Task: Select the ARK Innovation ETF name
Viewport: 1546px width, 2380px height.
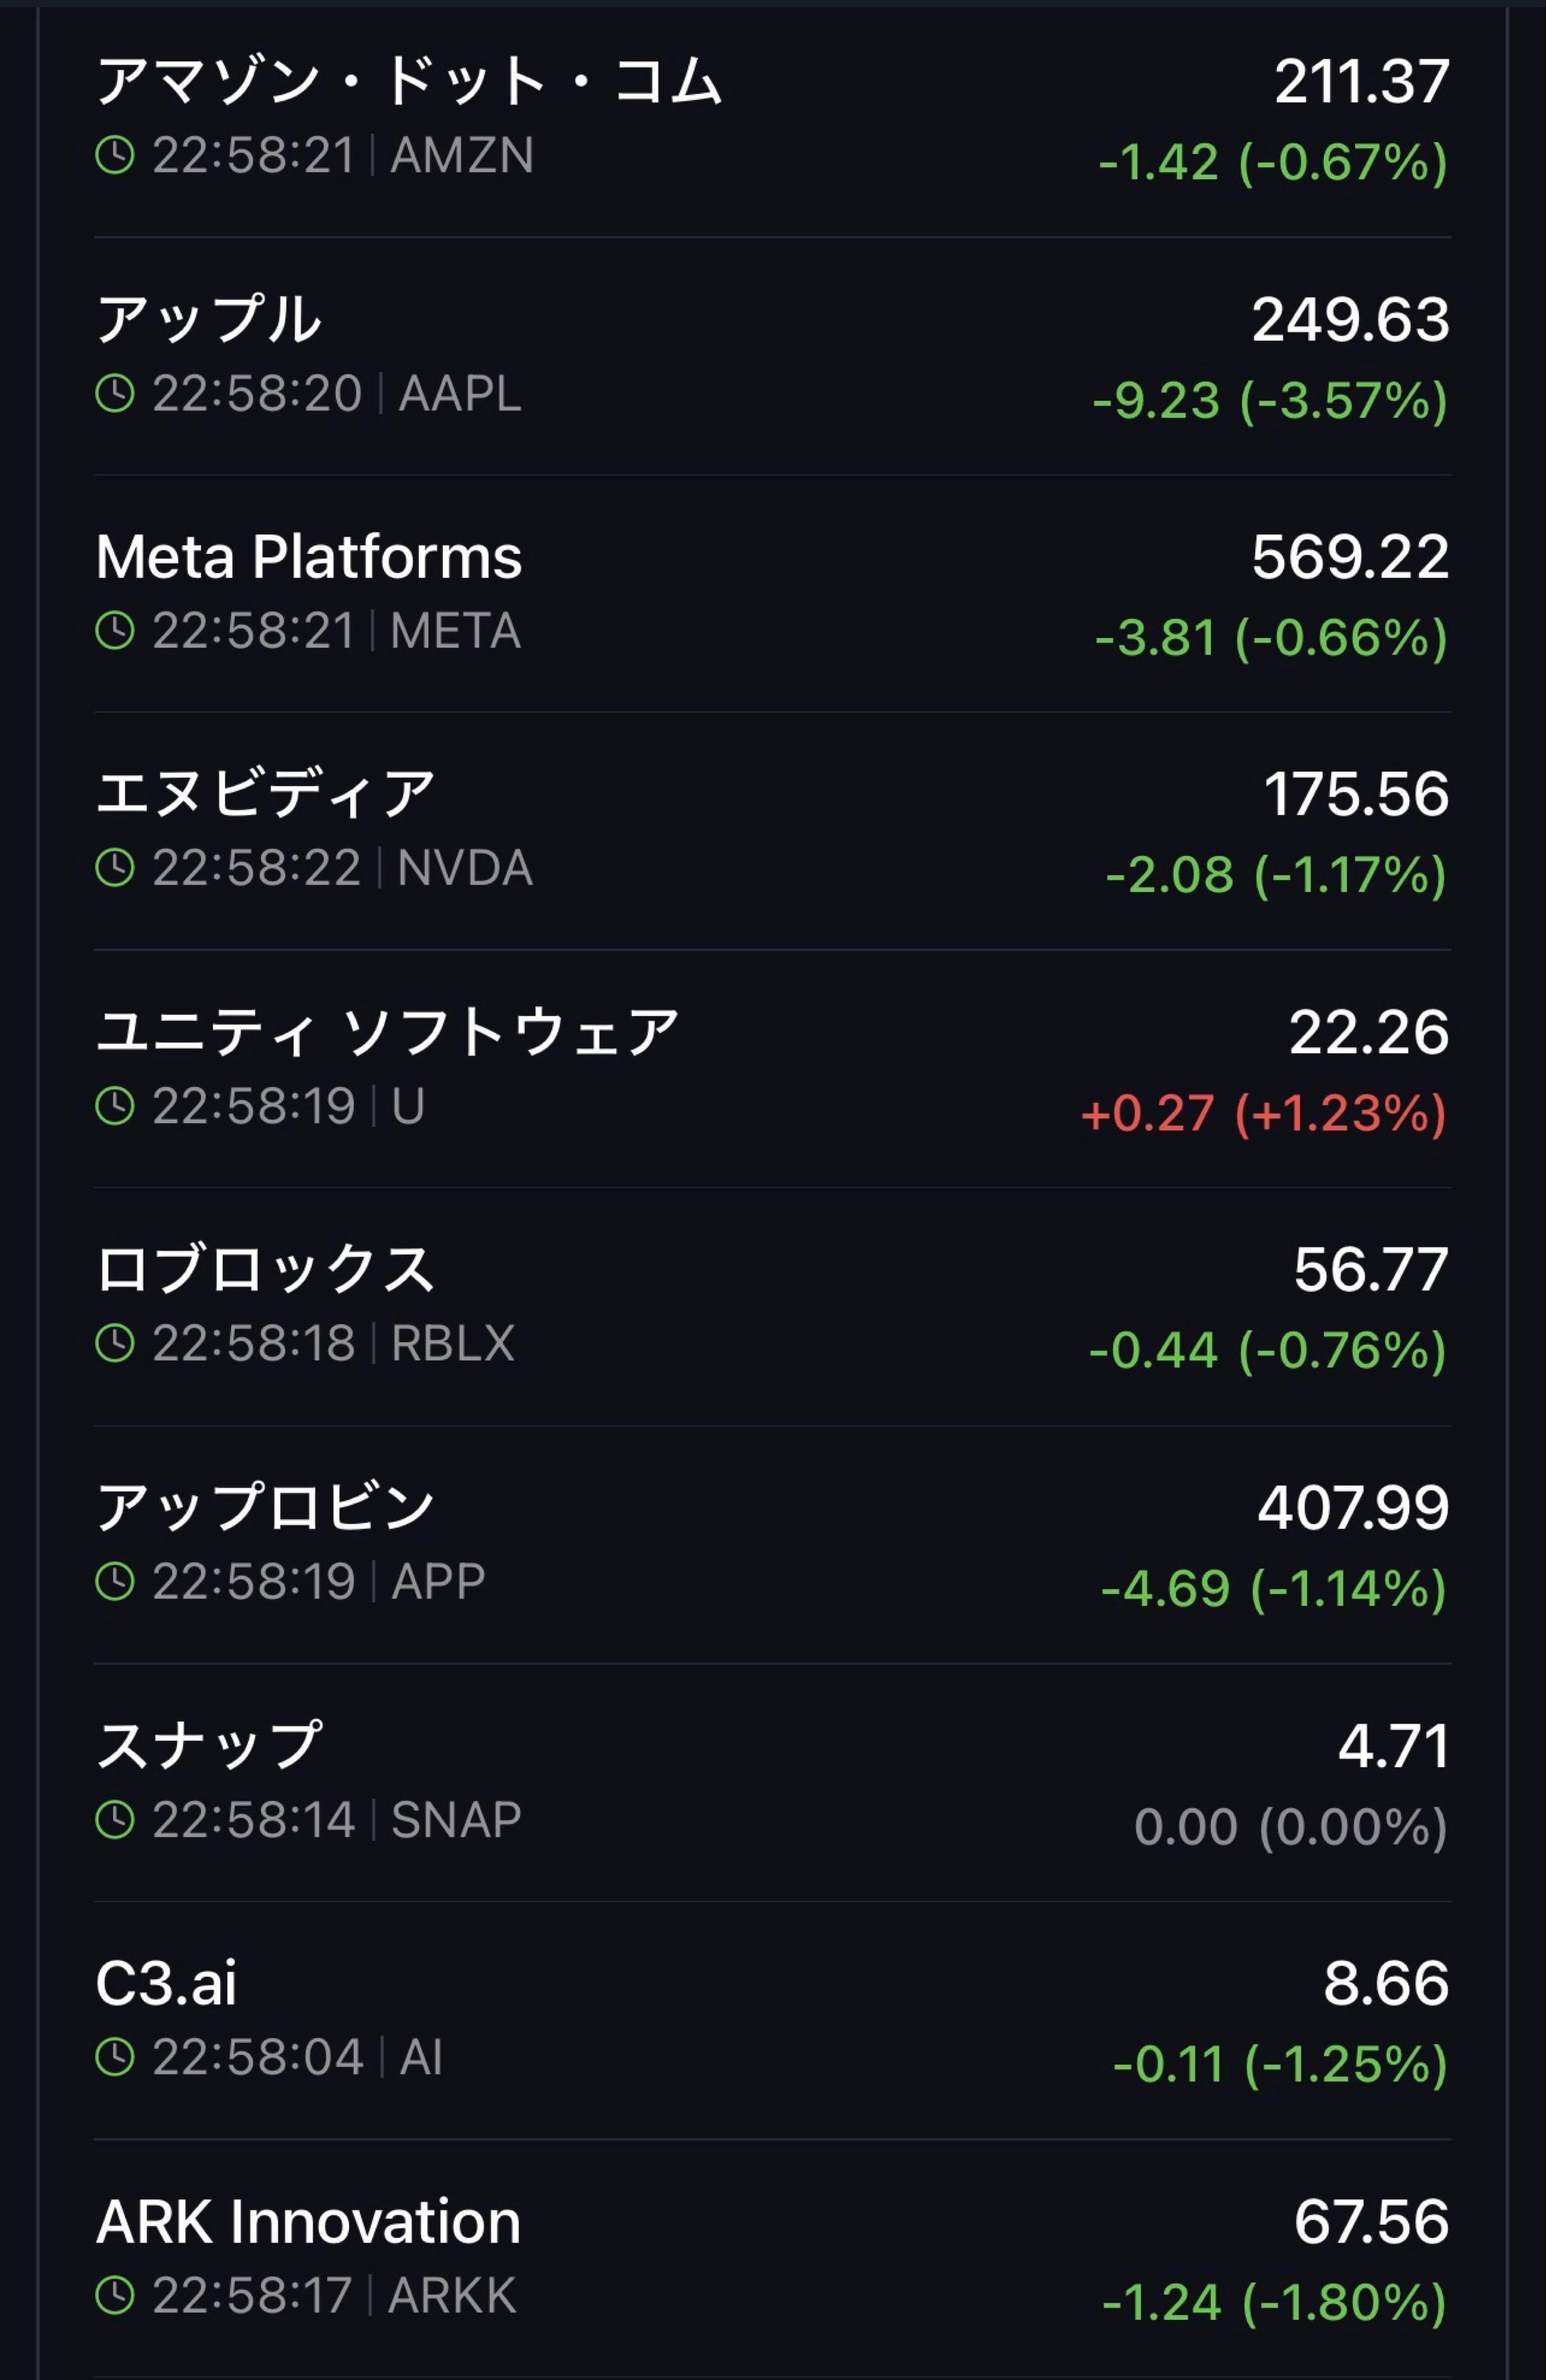Action: tap(309, 2222)
